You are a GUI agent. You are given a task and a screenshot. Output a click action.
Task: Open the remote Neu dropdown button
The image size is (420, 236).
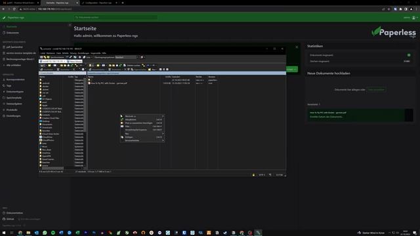[x=152, y=69]
